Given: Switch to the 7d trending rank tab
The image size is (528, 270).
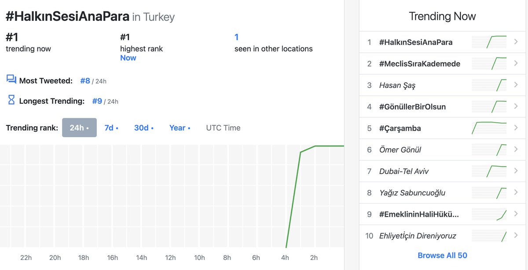Looking at the screenshot, I should click(x=111, y=128).
